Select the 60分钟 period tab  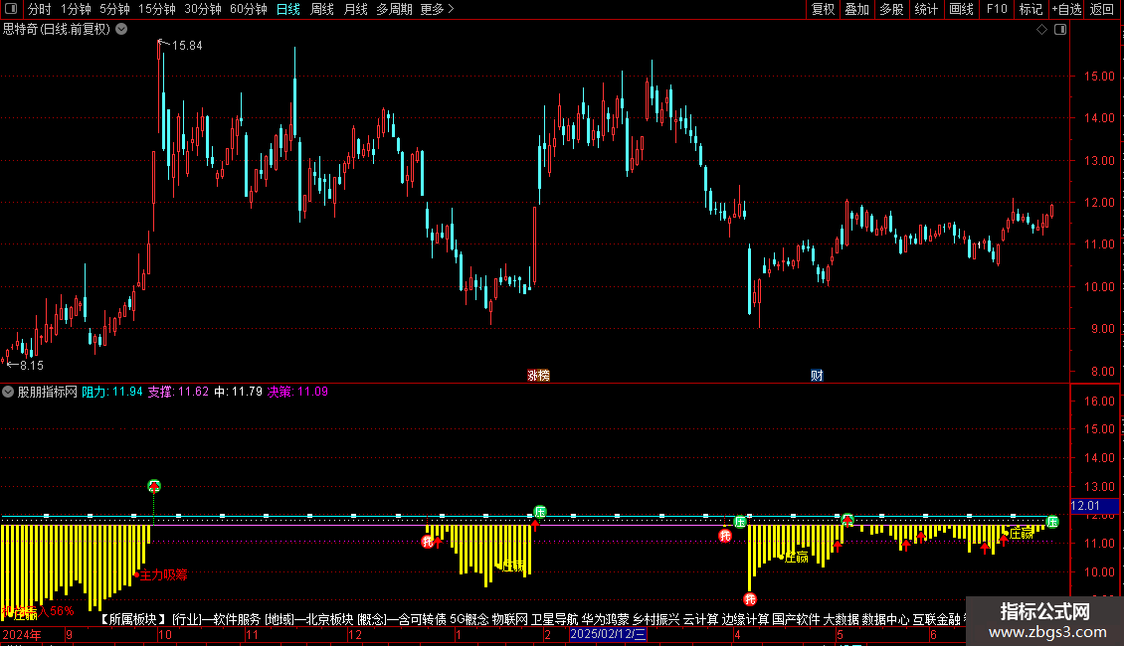[249, 9]
